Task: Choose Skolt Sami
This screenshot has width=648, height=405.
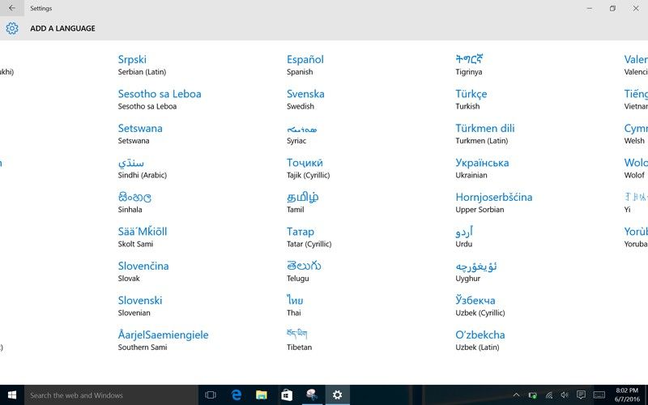Action: [143, 237]
